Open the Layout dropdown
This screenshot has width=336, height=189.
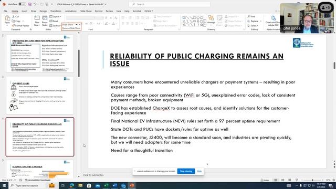(x=55, y=16)
